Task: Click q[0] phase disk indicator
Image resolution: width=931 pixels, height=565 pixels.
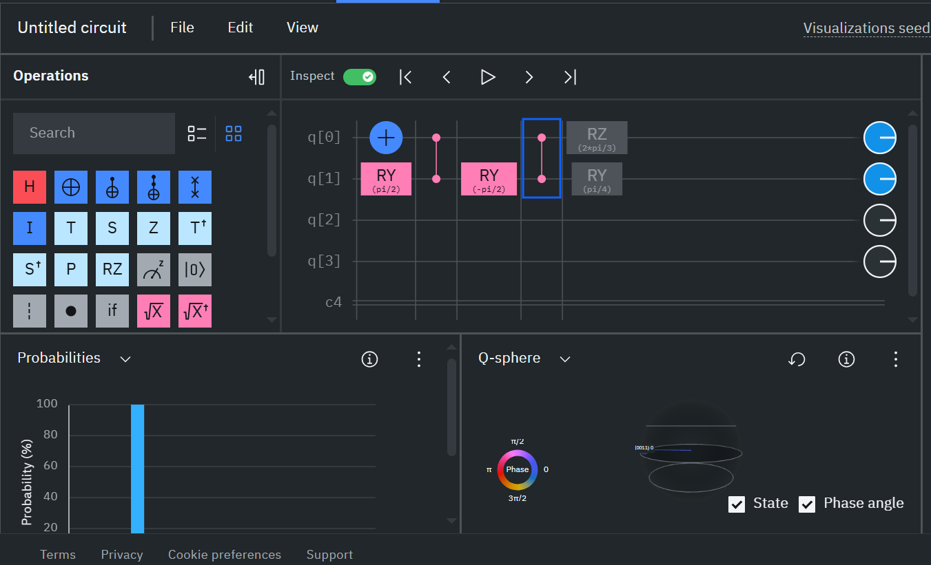Action: tap(880, 138)
